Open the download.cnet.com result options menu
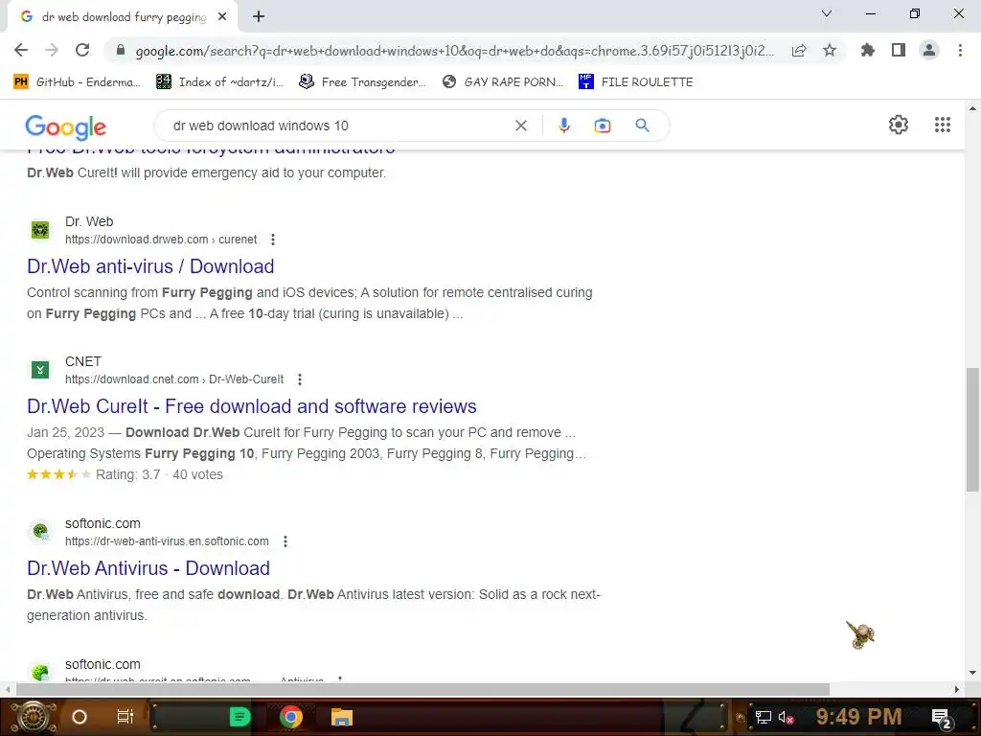The width and height of the screenshot is (981, 736). point(300,379)
